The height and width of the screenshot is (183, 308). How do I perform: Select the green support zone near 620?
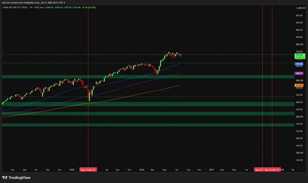click(x=148, y=77)
